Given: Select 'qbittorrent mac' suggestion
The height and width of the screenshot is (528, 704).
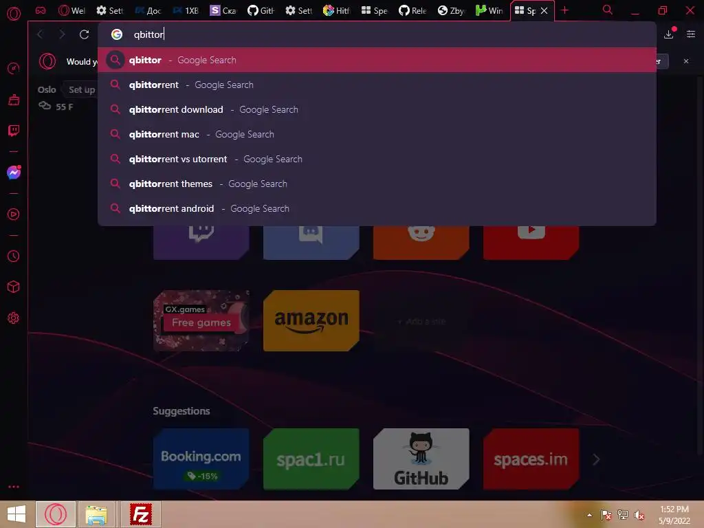Looking at the screenshot, I should point(377,134).
